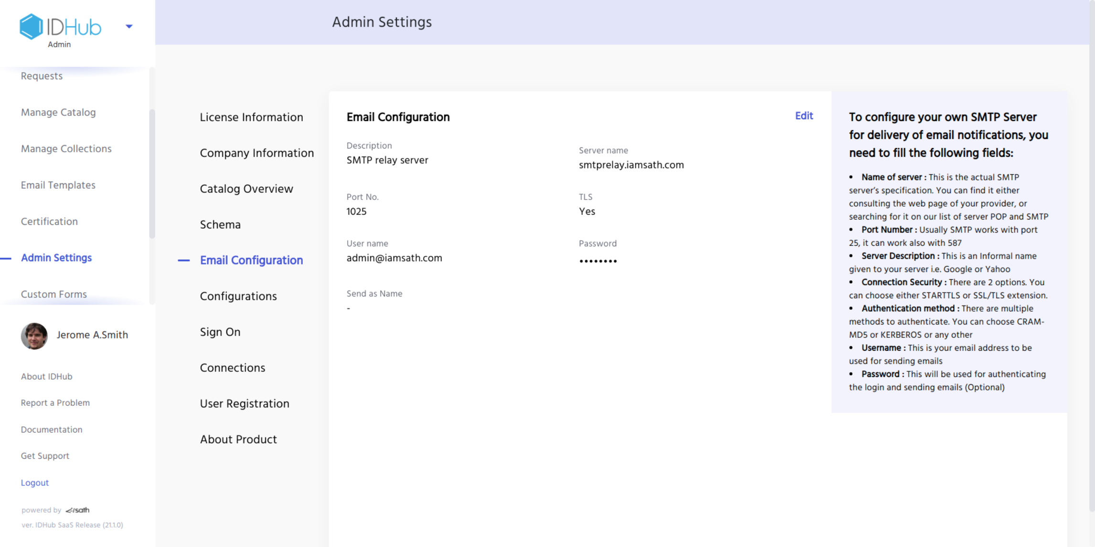Go to Manage Collections page

[x=66, y=149]
